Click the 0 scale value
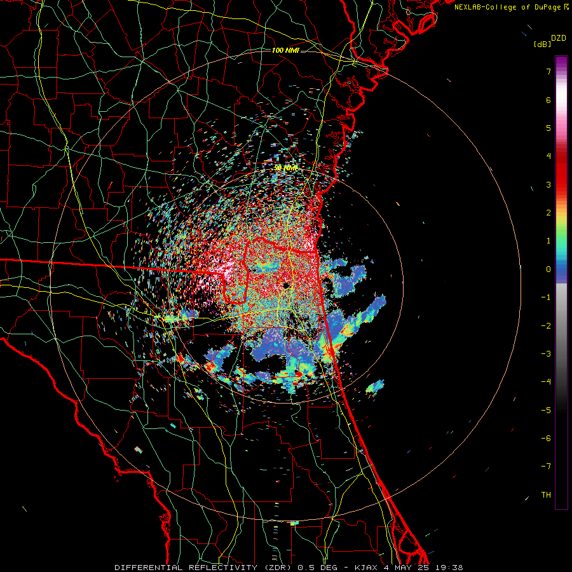Image resolution: width=572 pixels, height=572 pixels. pyautogui.click(x=548, y=269)
